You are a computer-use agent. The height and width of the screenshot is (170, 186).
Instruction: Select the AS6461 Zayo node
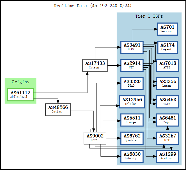(167, 120)
